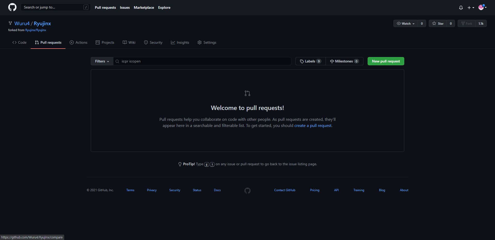
Task: Follow the create a pull request link
Action: pyautogui.click(x=313, y=126)
